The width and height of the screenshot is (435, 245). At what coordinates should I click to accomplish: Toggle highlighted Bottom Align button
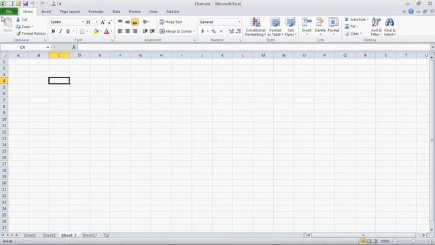click(135, 22)
